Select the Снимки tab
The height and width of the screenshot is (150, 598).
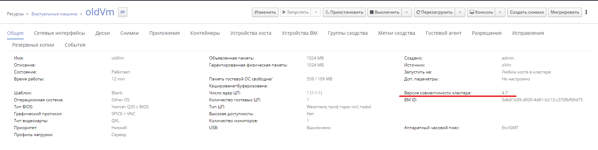pyautogui.click(x=129, y=33)
